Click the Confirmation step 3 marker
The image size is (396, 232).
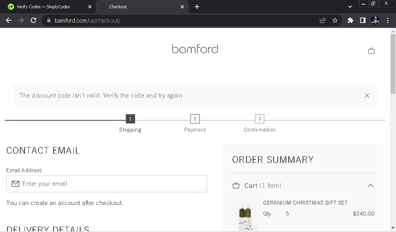260,119
